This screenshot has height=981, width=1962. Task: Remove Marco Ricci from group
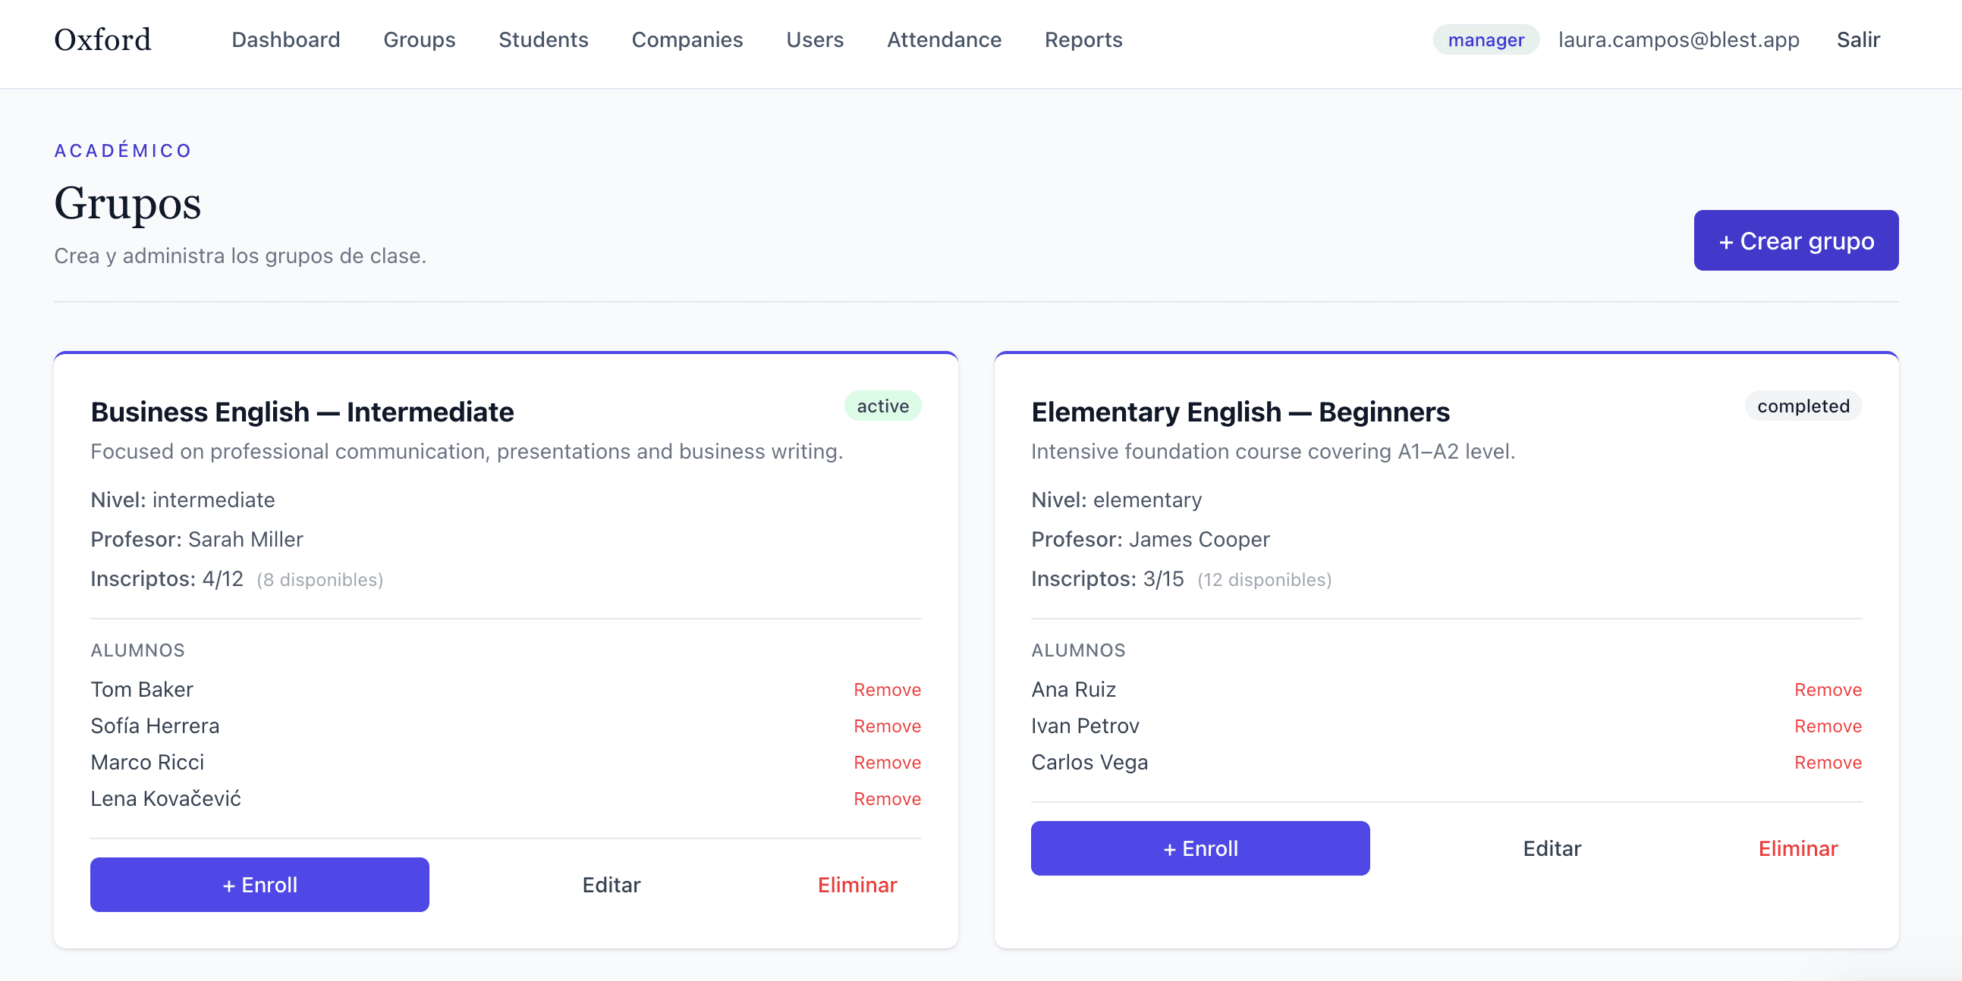[887, 763]
